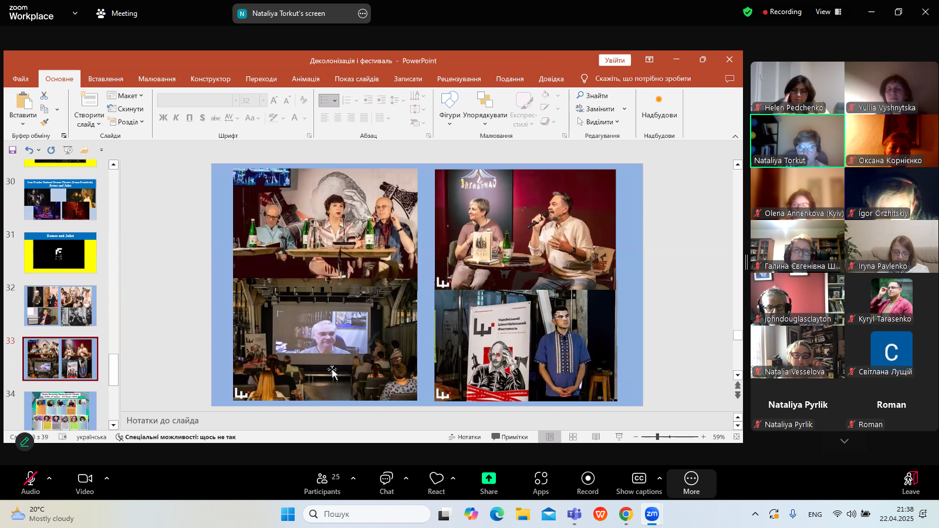The width and height of the screenshot is (939, 528).
Task: Open Zoom Apps panel
Action: tap(541, 483)
